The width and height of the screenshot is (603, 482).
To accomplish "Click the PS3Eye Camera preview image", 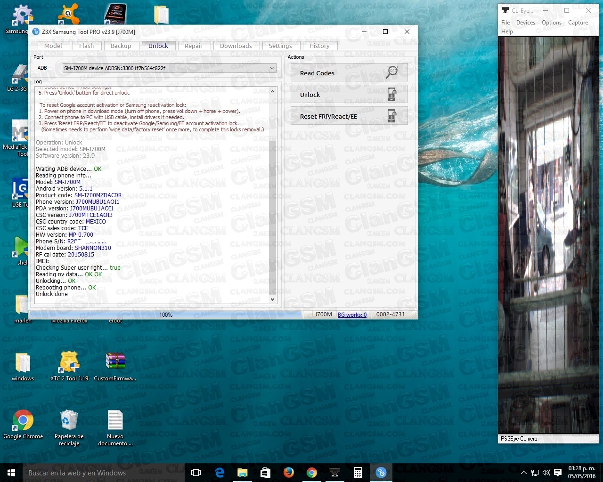I will (x=548, y=235).
